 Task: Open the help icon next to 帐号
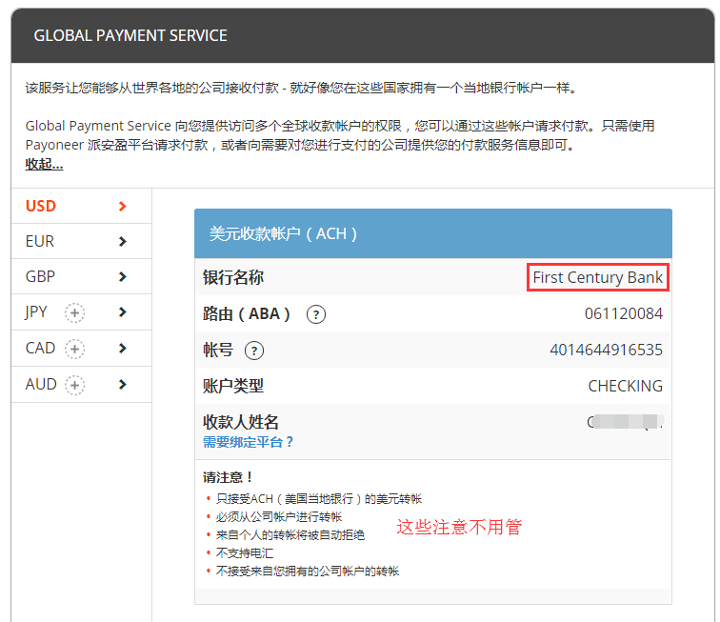(254, 351)
